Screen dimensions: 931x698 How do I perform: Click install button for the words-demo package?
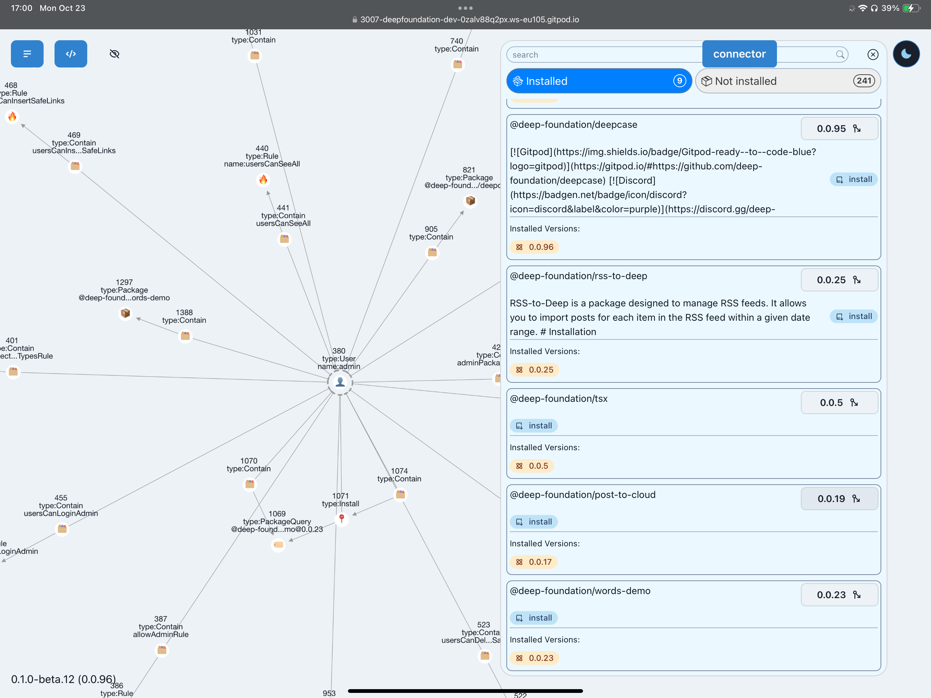click(x=534, y=618)
